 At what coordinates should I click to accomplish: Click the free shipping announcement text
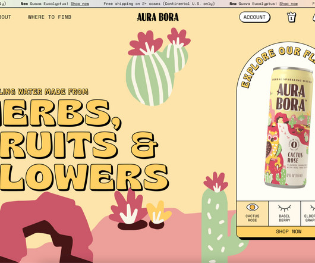click(159, 4)
